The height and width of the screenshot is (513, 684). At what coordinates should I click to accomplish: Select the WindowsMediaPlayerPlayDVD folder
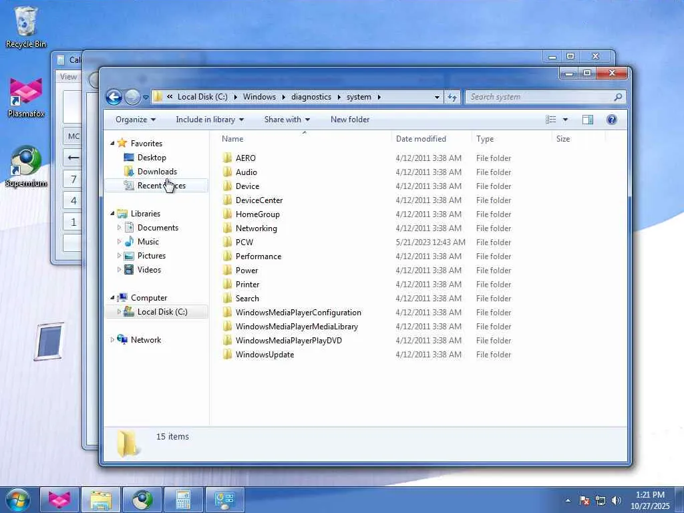click(x=289, y=340)
